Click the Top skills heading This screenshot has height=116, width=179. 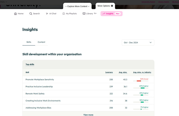coord(30,64)
